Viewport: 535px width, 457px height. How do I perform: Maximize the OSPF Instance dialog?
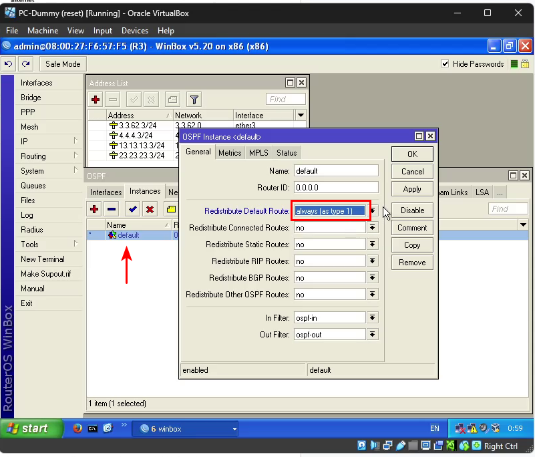pos(419,136)
